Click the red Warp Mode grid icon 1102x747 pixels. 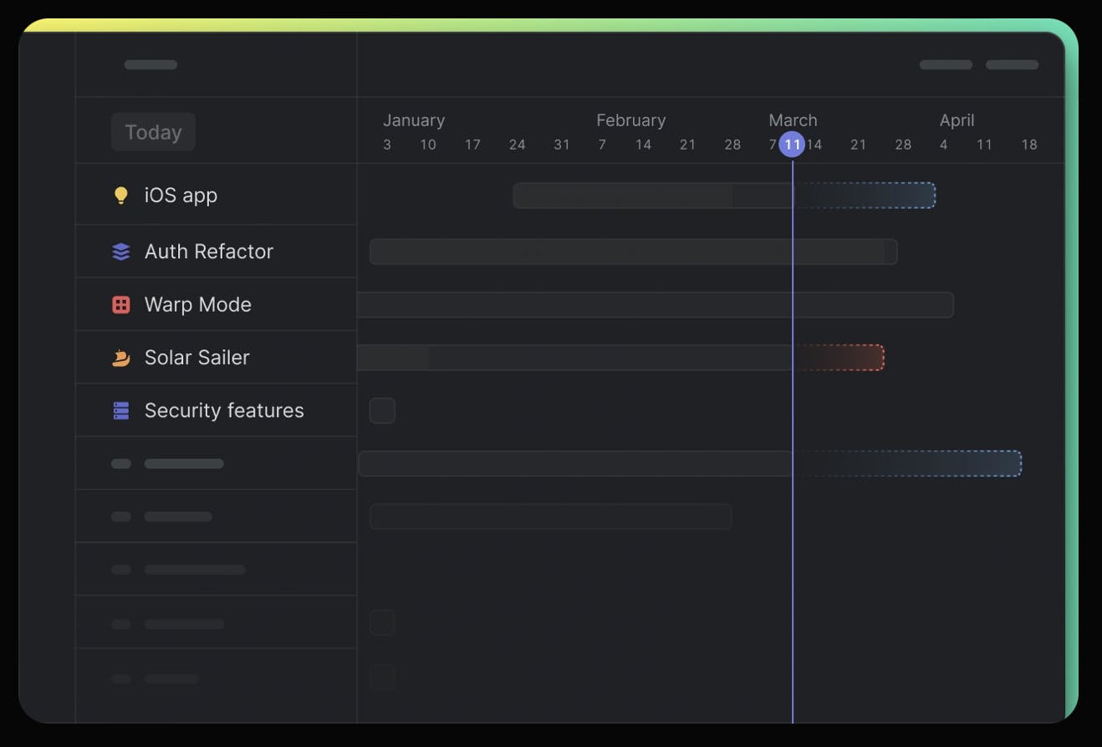(121, 305)
